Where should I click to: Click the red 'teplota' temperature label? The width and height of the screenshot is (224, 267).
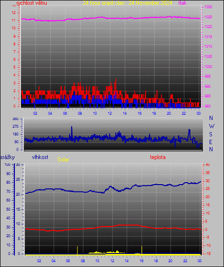point(158,157)
